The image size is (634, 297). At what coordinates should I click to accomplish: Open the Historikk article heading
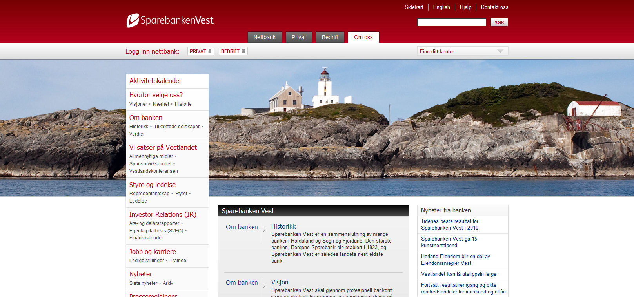283,226
